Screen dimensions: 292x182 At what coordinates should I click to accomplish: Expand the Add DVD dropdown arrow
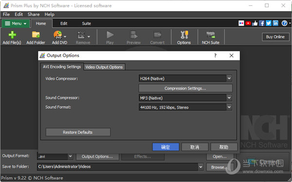click(x=65, y=36)
